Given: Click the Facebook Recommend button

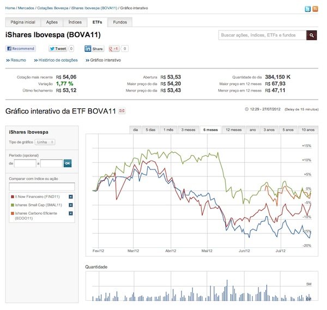Looking at the screenshot, I should coord(21,48).
